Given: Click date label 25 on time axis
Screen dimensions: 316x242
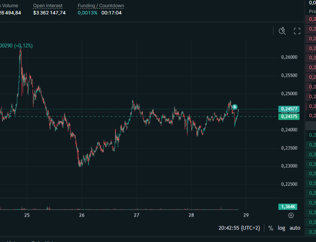Looking at the screenshot, I should pos(27,215).
